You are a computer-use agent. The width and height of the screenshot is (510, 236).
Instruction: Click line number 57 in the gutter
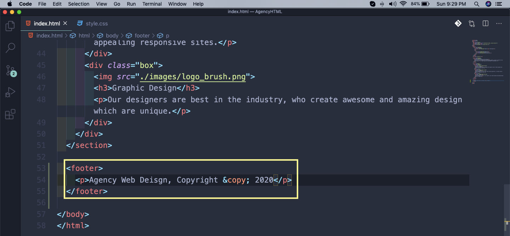(x=41, y=214)
